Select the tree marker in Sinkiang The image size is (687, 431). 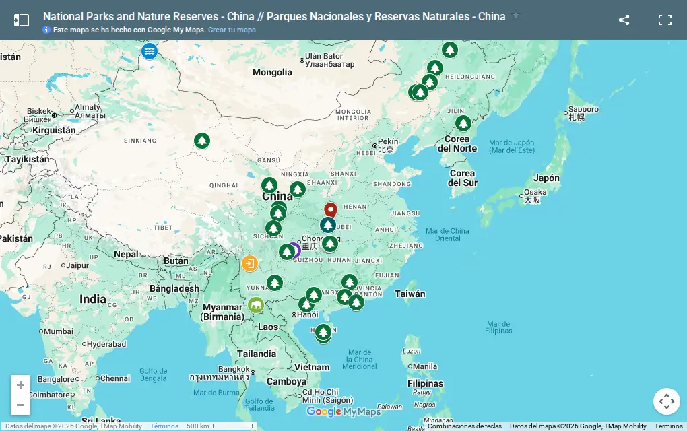coord(202,141)
